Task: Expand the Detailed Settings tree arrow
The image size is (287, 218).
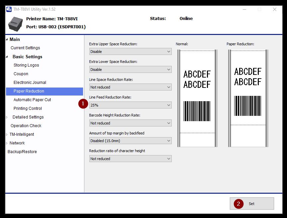Action: tap(7, 117)
